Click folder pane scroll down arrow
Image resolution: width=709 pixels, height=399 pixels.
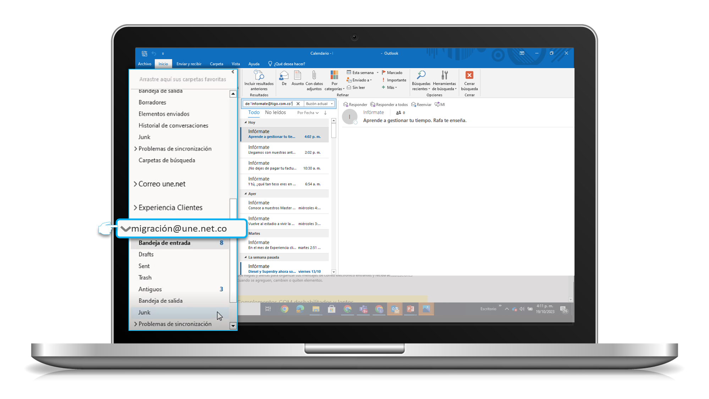coord(233,326)
